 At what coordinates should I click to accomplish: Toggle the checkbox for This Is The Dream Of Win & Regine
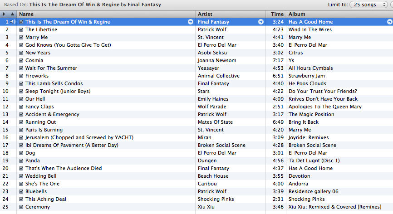coord(21,22)
